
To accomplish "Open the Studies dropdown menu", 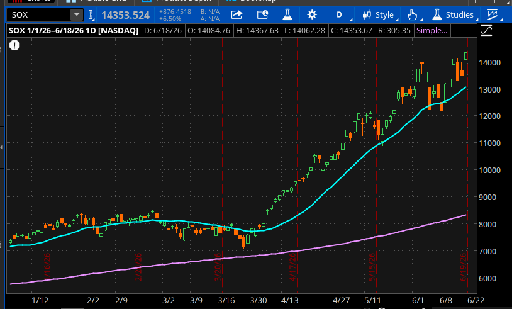I will [x=454, y=14].
